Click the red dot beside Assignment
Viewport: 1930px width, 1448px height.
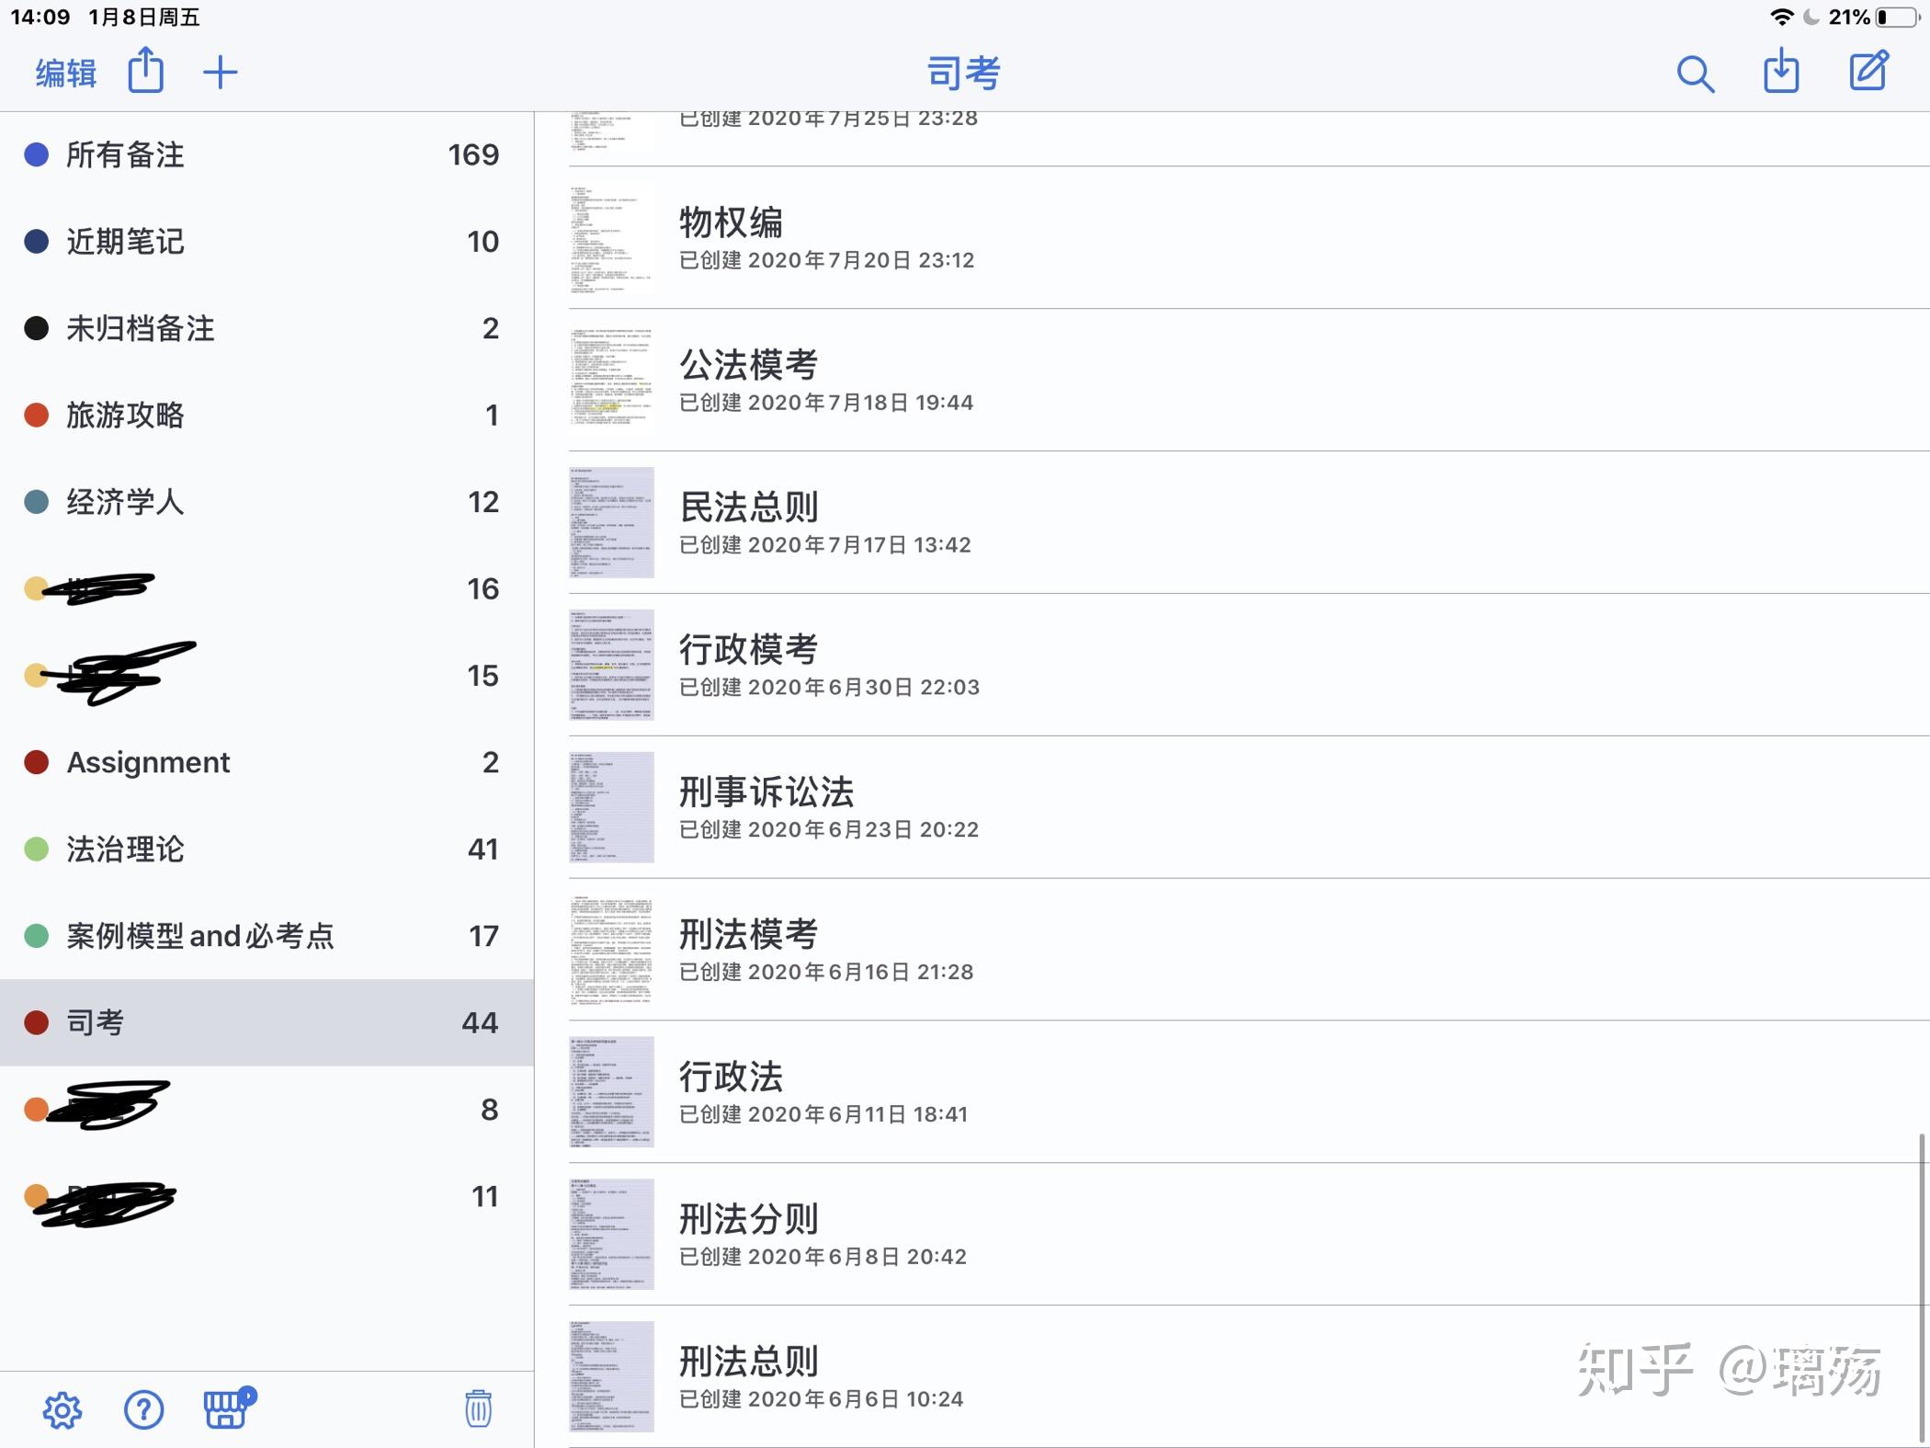tap(36, 762)
